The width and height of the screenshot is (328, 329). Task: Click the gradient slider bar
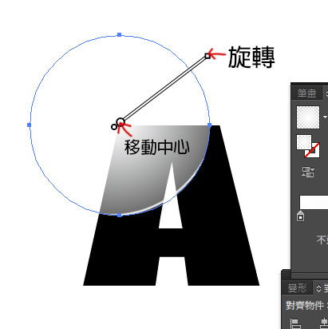click(314, 203)
